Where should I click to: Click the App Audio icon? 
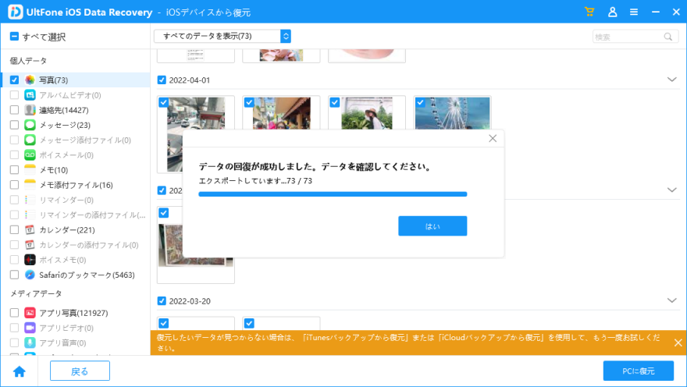click(x=30, y=343)
